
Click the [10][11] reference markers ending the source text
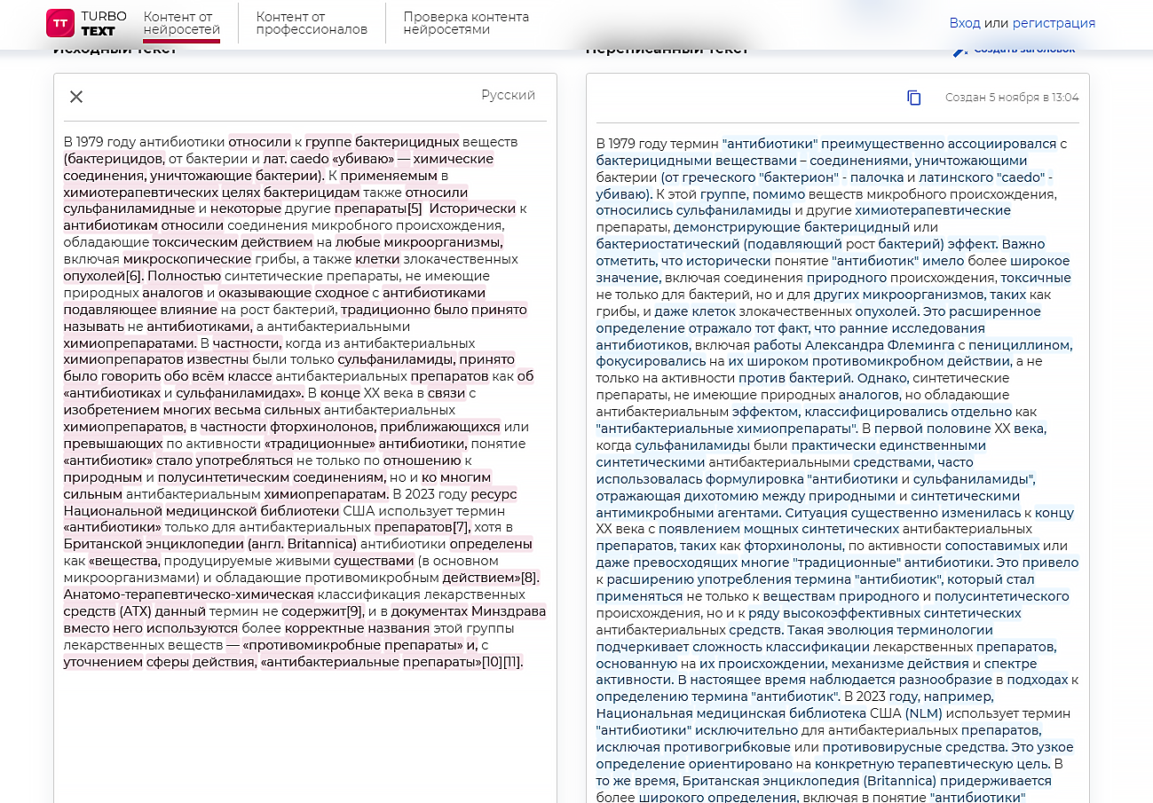pos(501,662)
